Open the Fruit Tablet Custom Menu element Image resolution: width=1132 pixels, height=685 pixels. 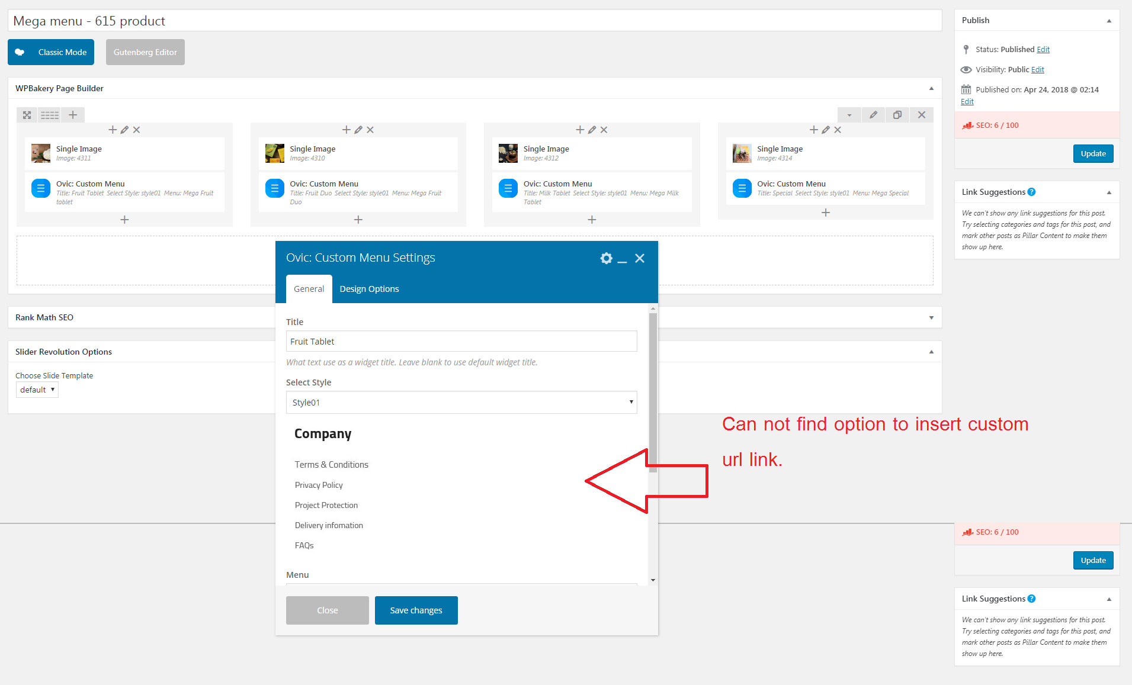point(124,192)
